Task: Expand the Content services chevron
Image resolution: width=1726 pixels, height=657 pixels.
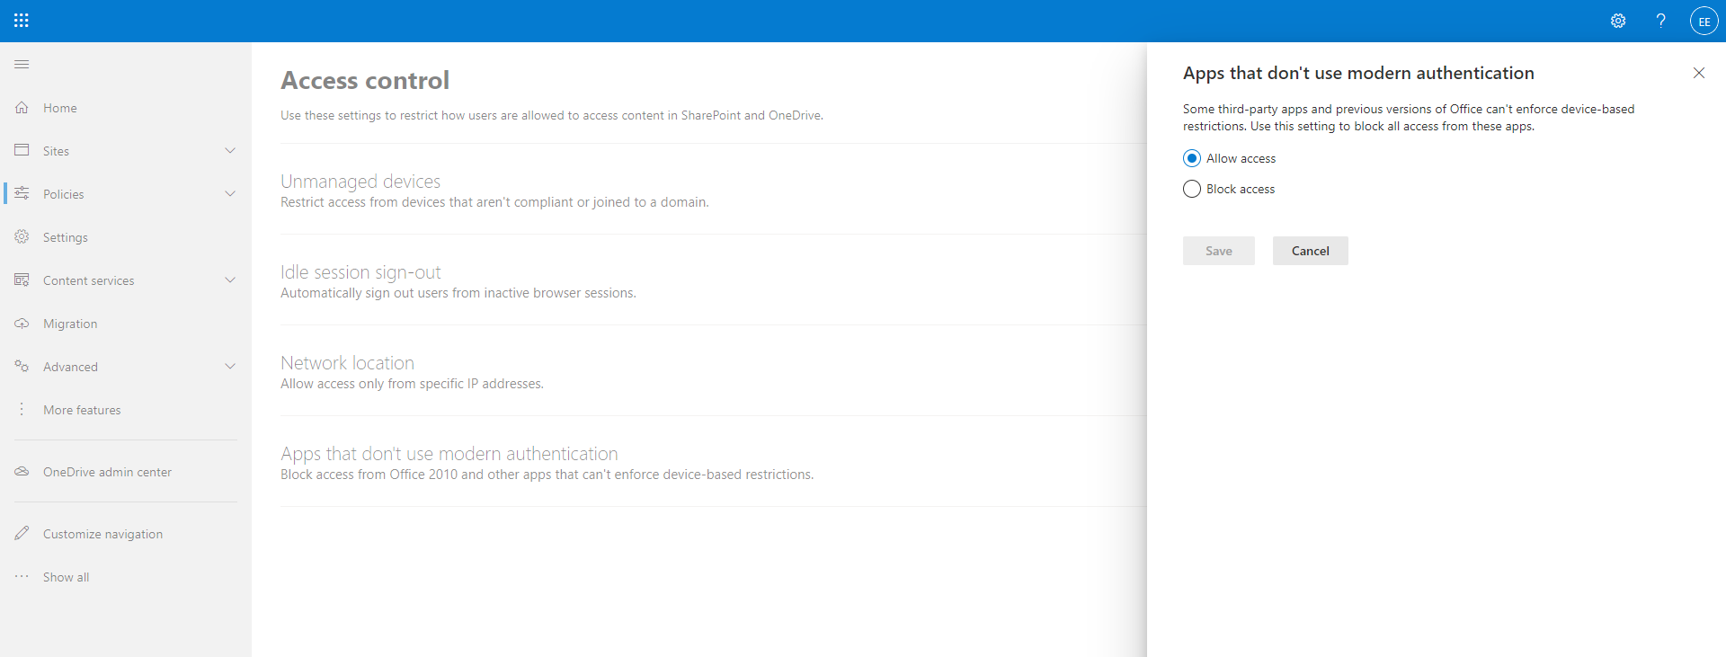Action: 230,280
